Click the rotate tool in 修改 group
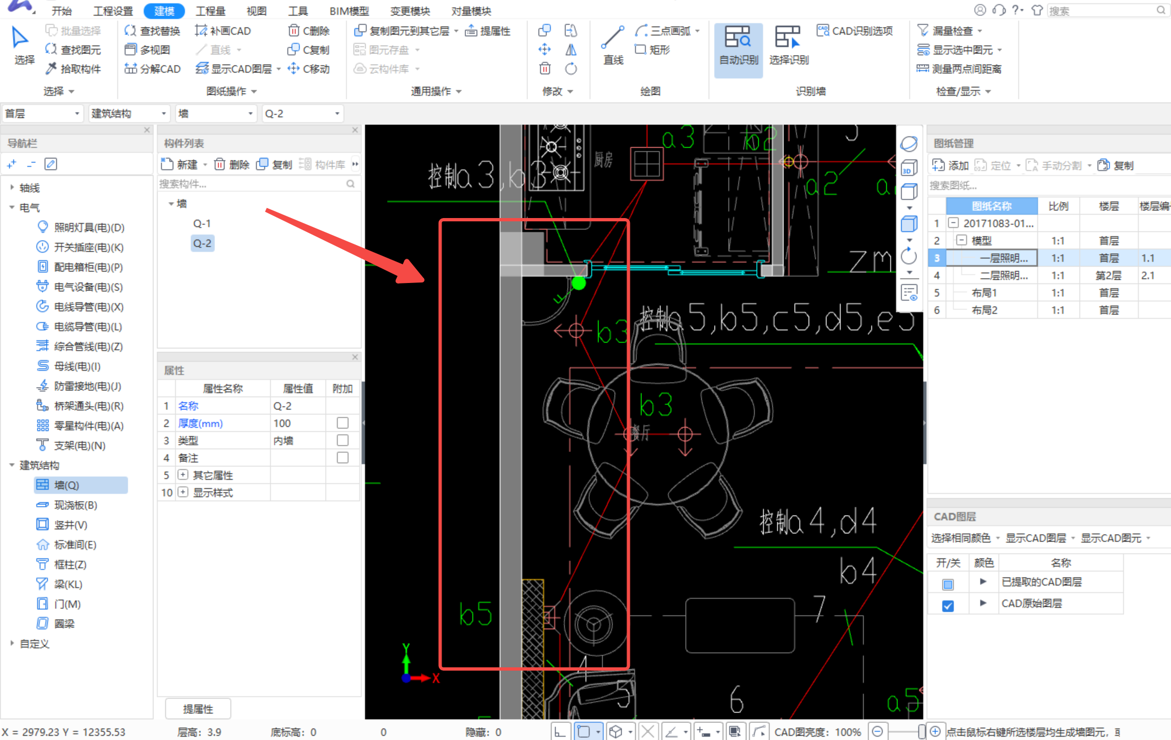The width and height of the screenshot is (1171, 740). (x=571, y=69)
